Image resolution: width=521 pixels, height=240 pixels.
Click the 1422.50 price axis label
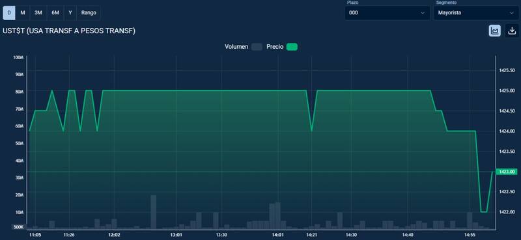[507, 192]
